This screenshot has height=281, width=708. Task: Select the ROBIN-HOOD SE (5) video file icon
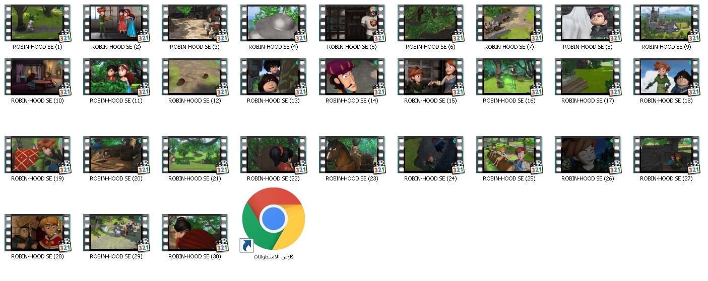pyautogui.click(x=352, y=23)
